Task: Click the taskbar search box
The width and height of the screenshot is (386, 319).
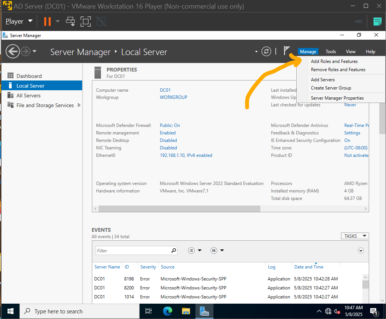Action: click(x=80, y=312)
